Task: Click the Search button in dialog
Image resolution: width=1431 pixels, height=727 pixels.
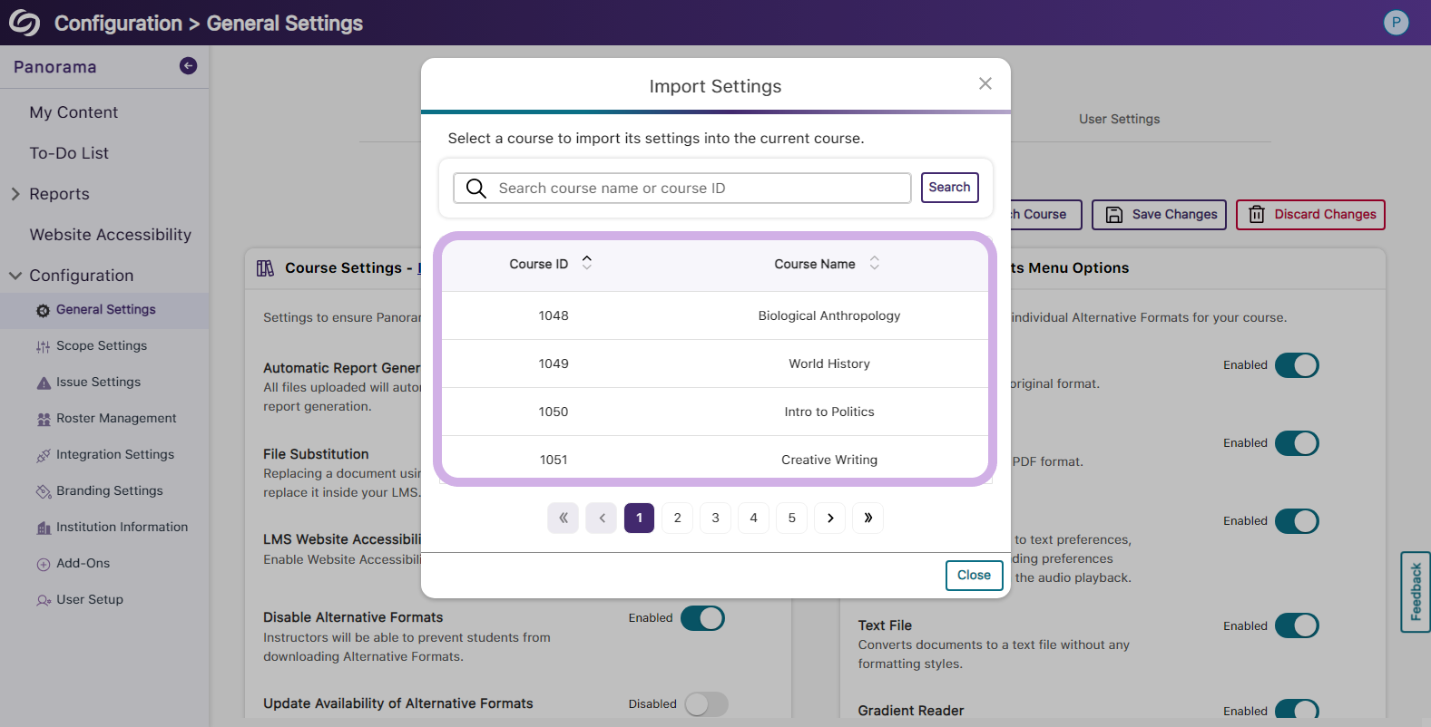Action: click(949, 188)
